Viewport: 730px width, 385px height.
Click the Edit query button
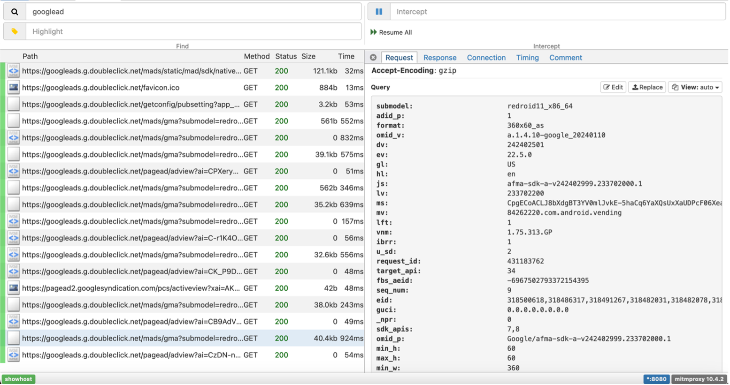(613, 87)
